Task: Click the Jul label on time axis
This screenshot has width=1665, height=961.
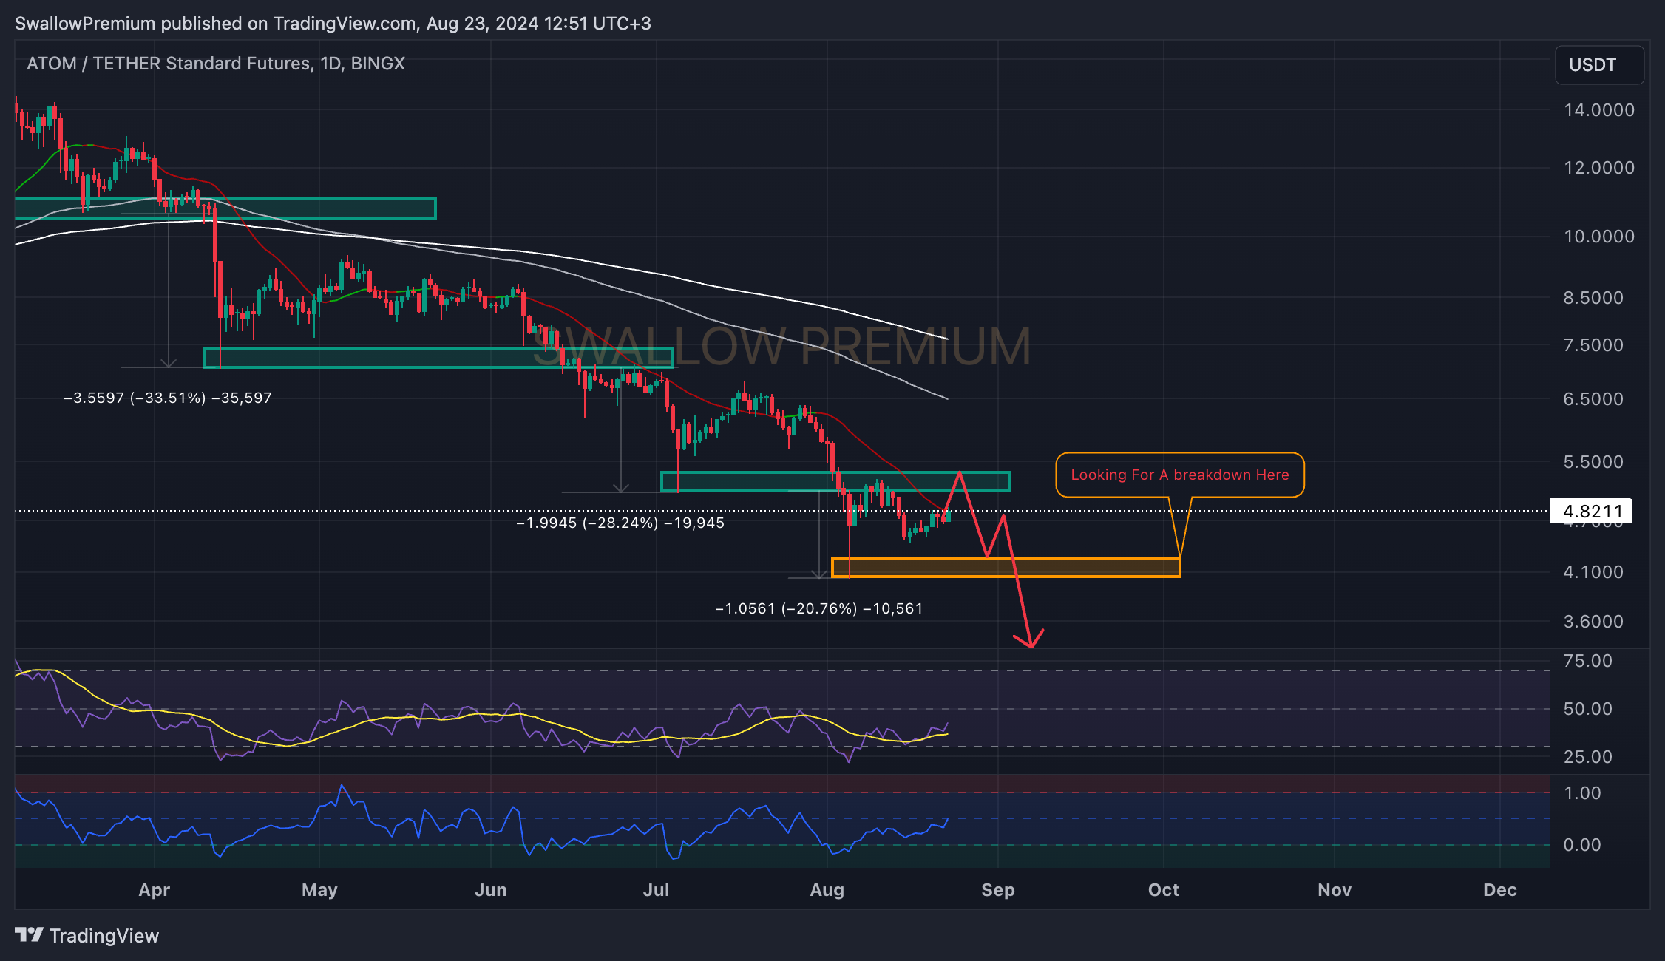Action: 656,890
